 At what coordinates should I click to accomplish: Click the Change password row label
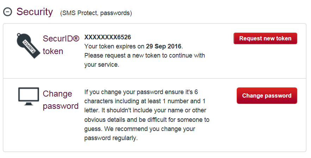tap(61, 100)
